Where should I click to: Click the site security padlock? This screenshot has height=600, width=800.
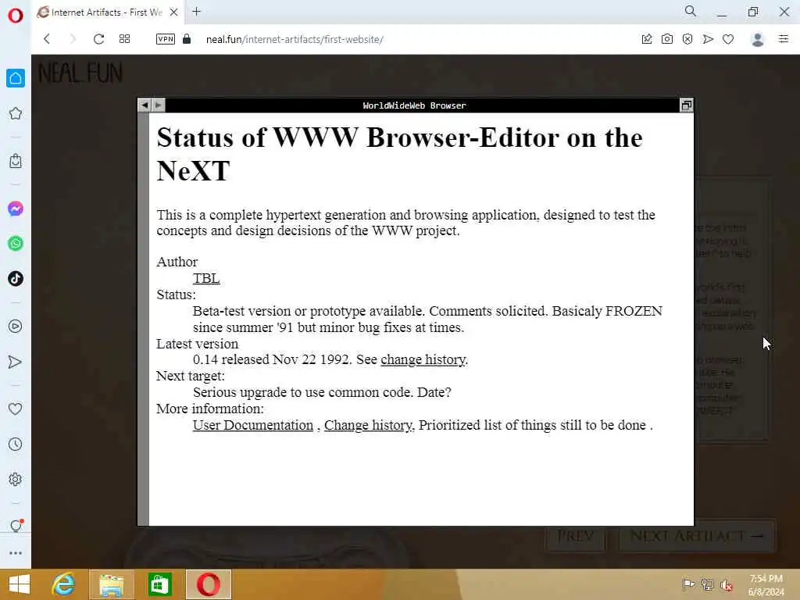pos(187,39)
